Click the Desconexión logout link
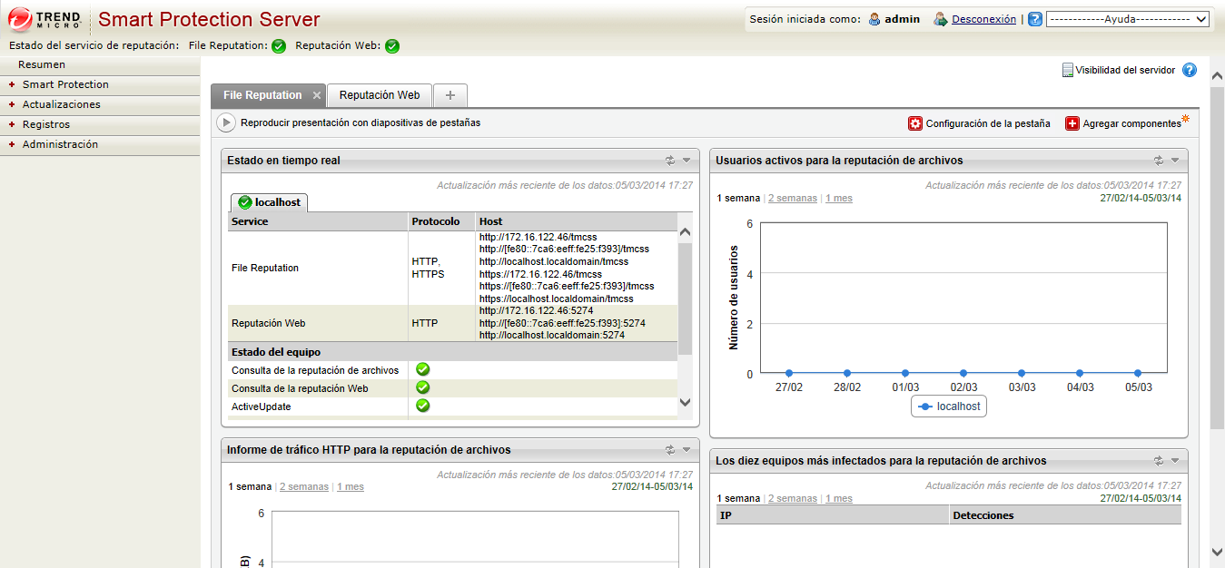This screenshot has width=1225, height=568. tap(983, 19)
